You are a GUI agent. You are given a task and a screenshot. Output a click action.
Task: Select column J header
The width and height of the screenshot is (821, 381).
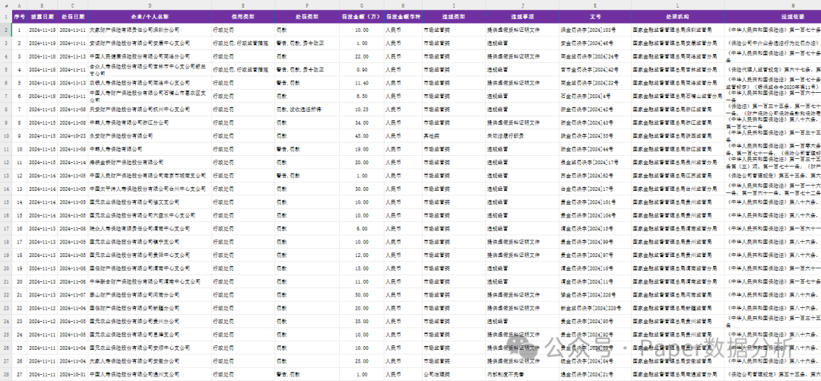tap(522, 5)
